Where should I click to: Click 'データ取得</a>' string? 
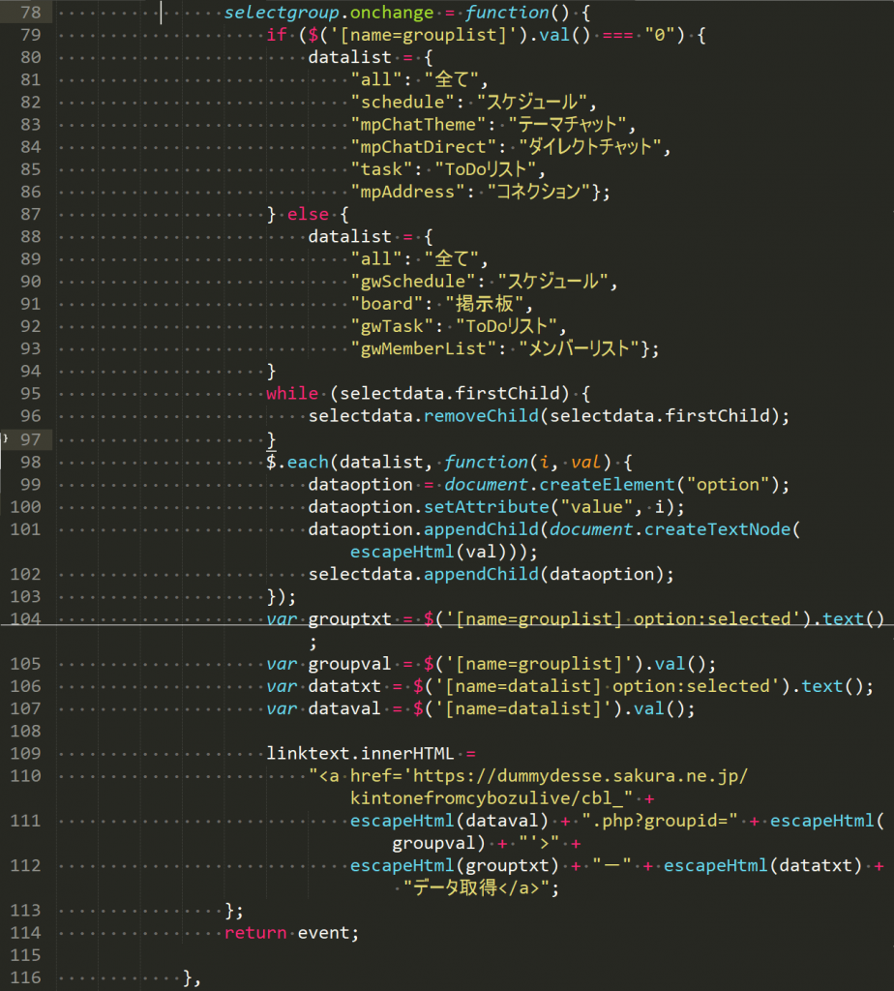pos(476,888)
